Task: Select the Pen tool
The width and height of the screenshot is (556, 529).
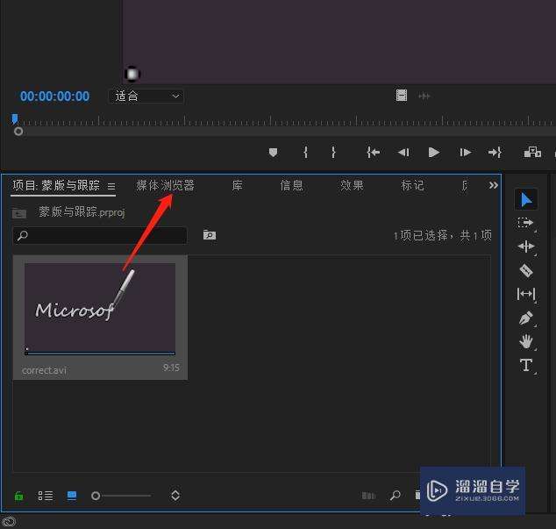Action: [525, 318]
